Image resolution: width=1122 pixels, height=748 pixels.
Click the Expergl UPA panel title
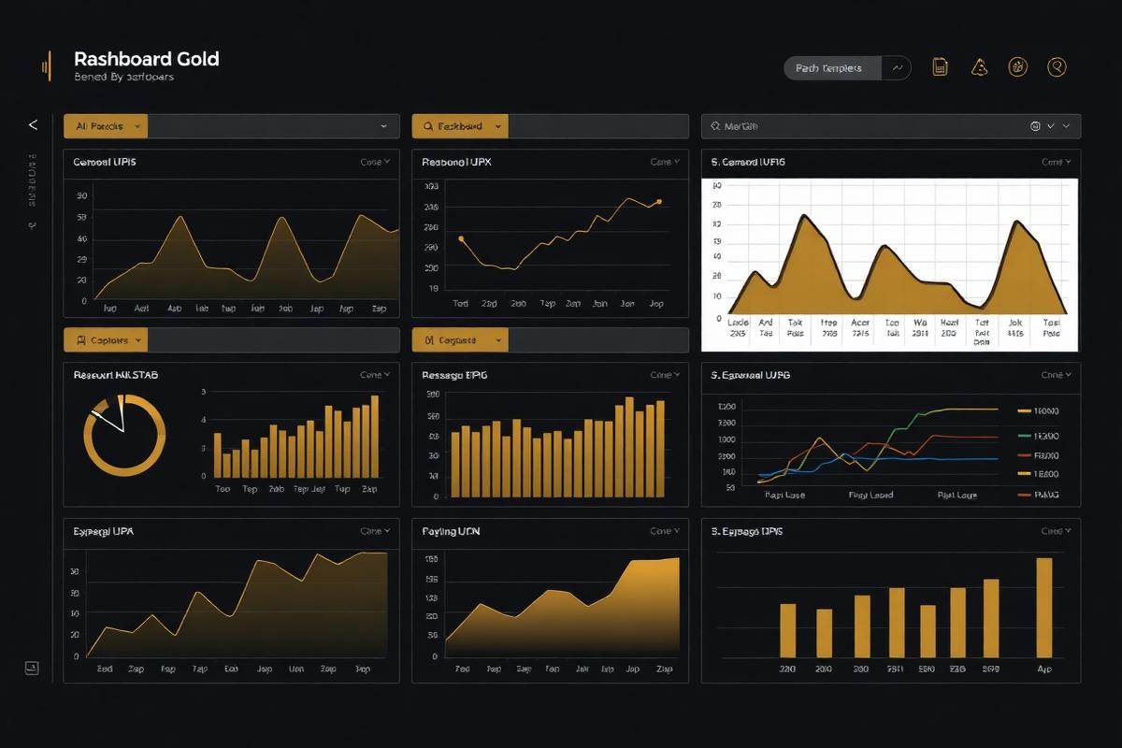pyautogui.click(x=103, y=531)
